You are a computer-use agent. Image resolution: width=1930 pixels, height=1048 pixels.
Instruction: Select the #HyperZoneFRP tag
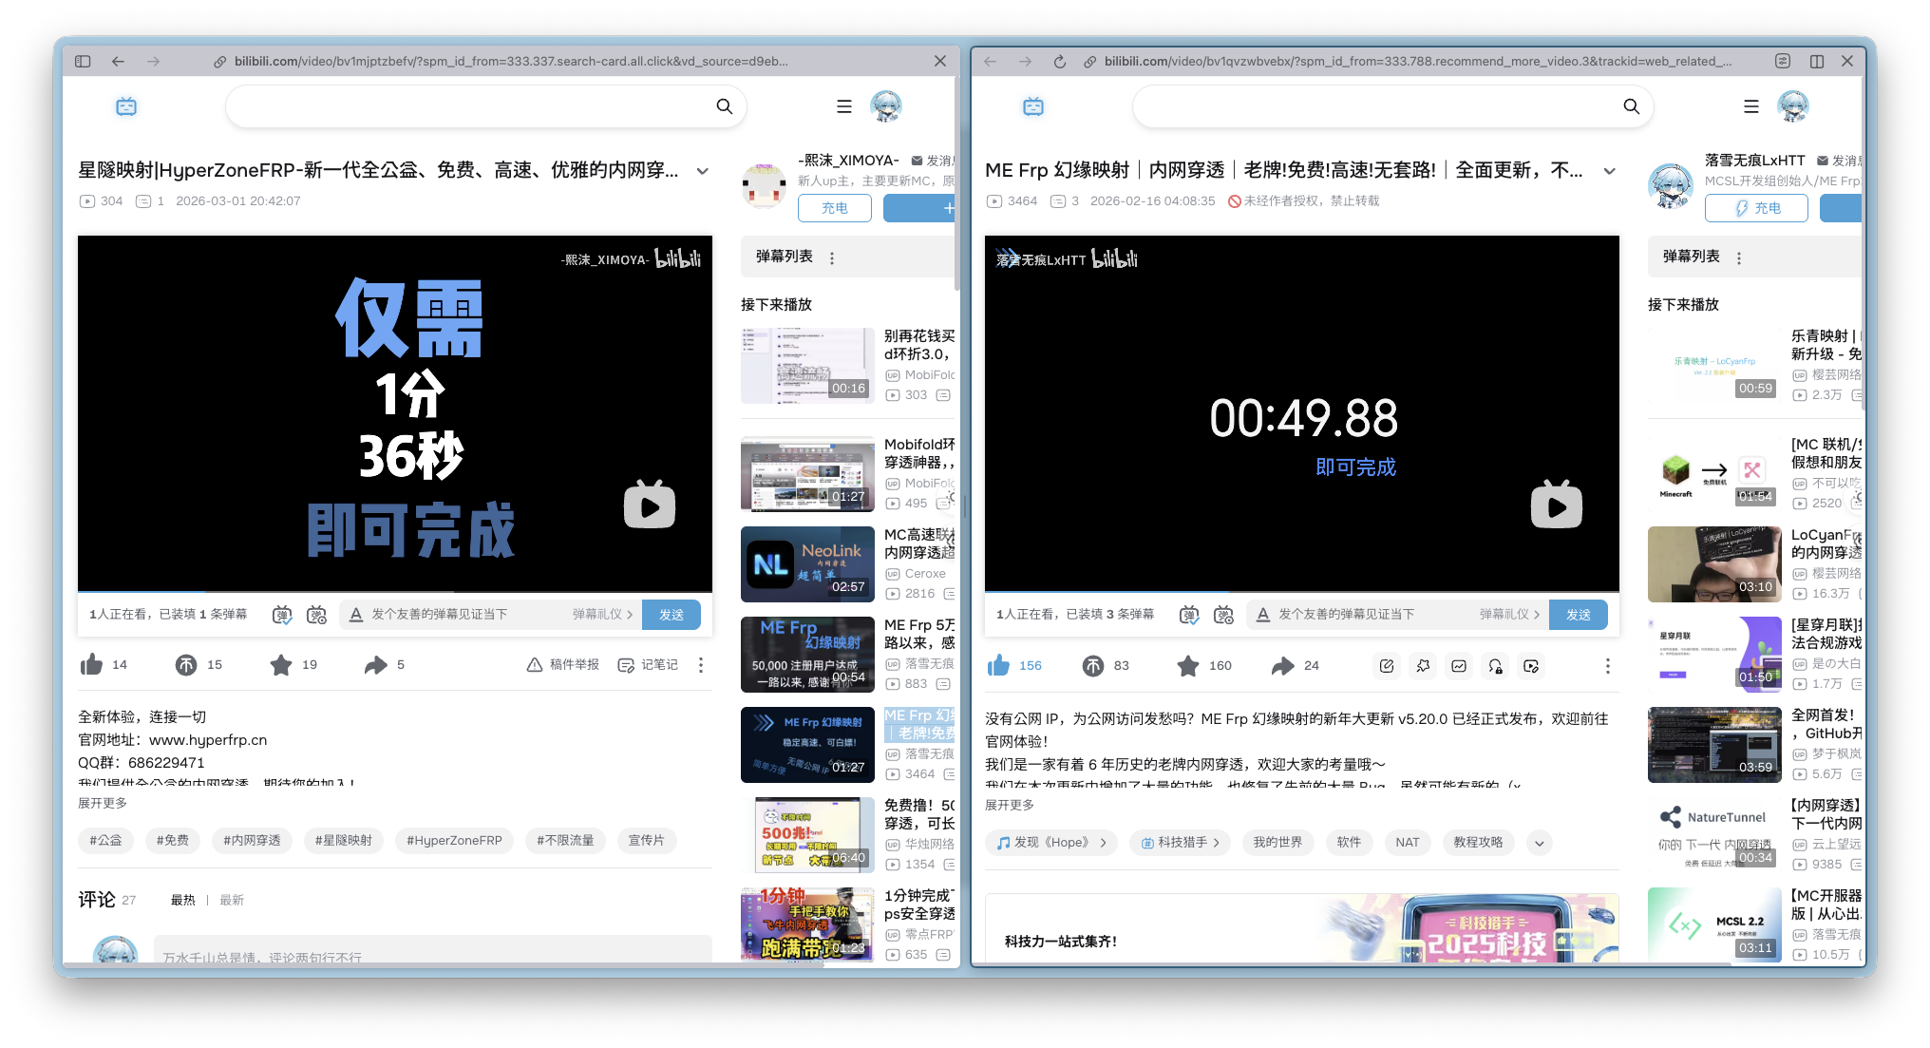(x=454, y=840)
